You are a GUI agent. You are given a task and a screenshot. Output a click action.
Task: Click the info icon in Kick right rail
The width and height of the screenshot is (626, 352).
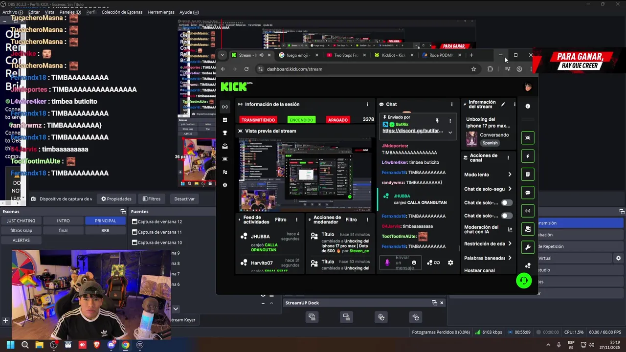528,106
